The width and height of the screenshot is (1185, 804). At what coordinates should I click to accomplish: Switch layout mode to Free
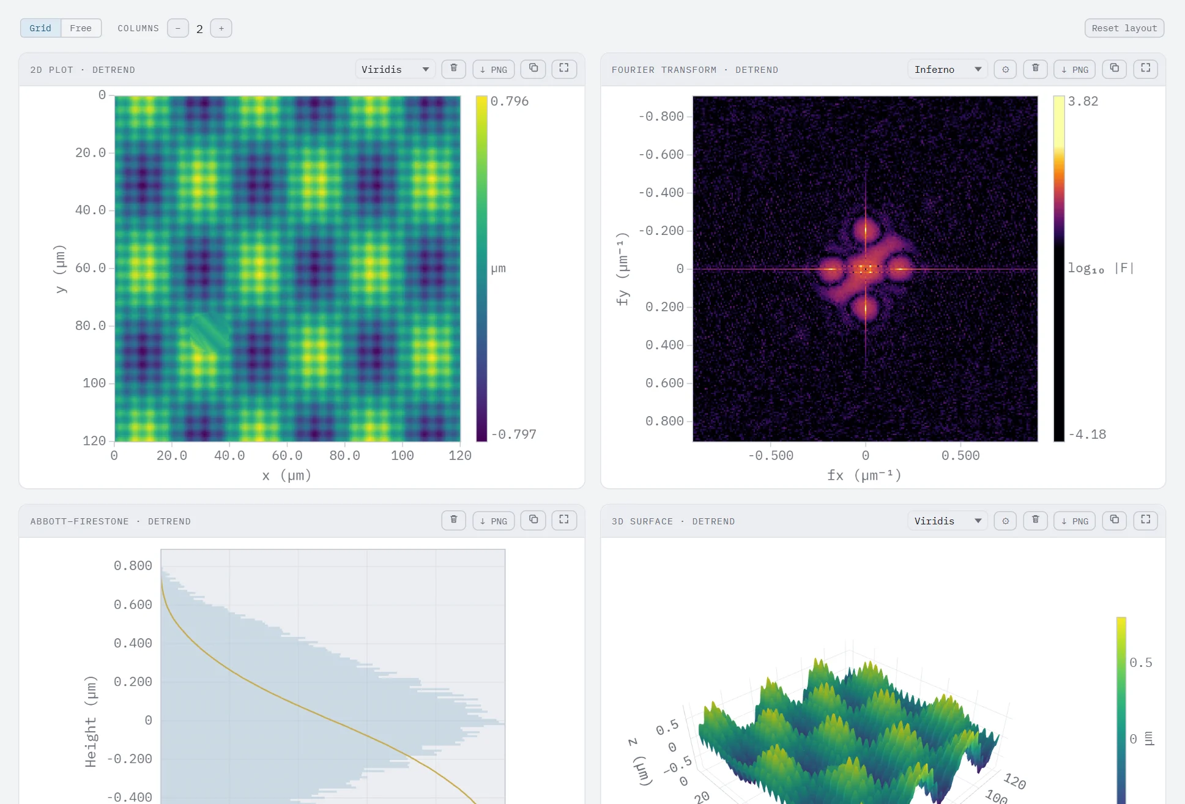[x=81, y=28]
